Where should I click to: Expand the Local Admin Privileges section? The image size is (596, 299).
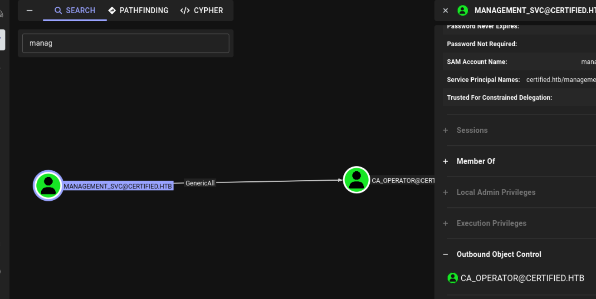[496, 192]
